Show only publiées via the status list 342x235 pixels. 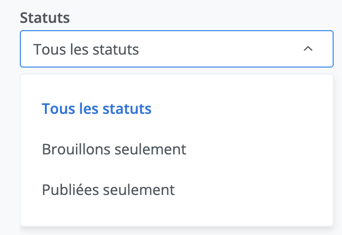[x=108, y=190]
